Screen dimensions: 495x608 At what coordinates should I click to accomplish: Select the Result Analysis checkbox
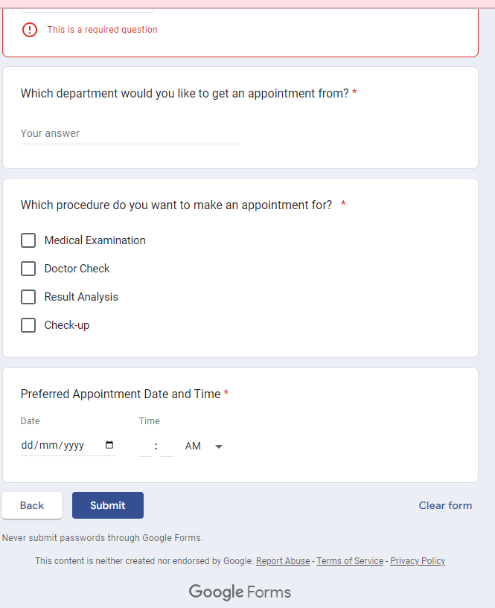click(28, 297)
